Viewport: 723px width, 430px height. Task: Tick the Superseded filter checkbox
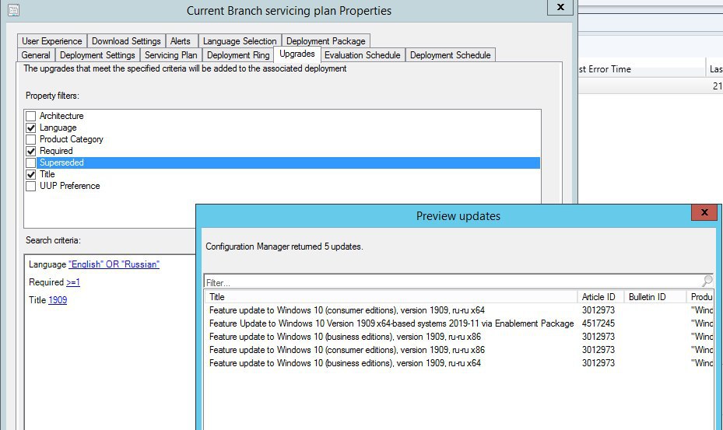pyautogui.click(x=31, y=163)
